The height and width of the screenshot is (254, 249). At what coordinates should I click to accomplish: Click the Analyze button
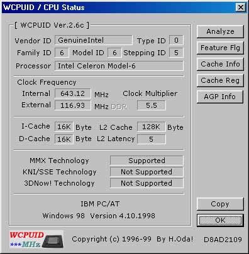pos(220,31)
